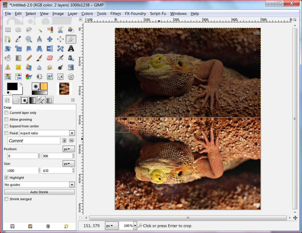The height and width of the screenshot is (233, 302).
Task: Disable the Highlight option
Action: [x=6, y=178]
